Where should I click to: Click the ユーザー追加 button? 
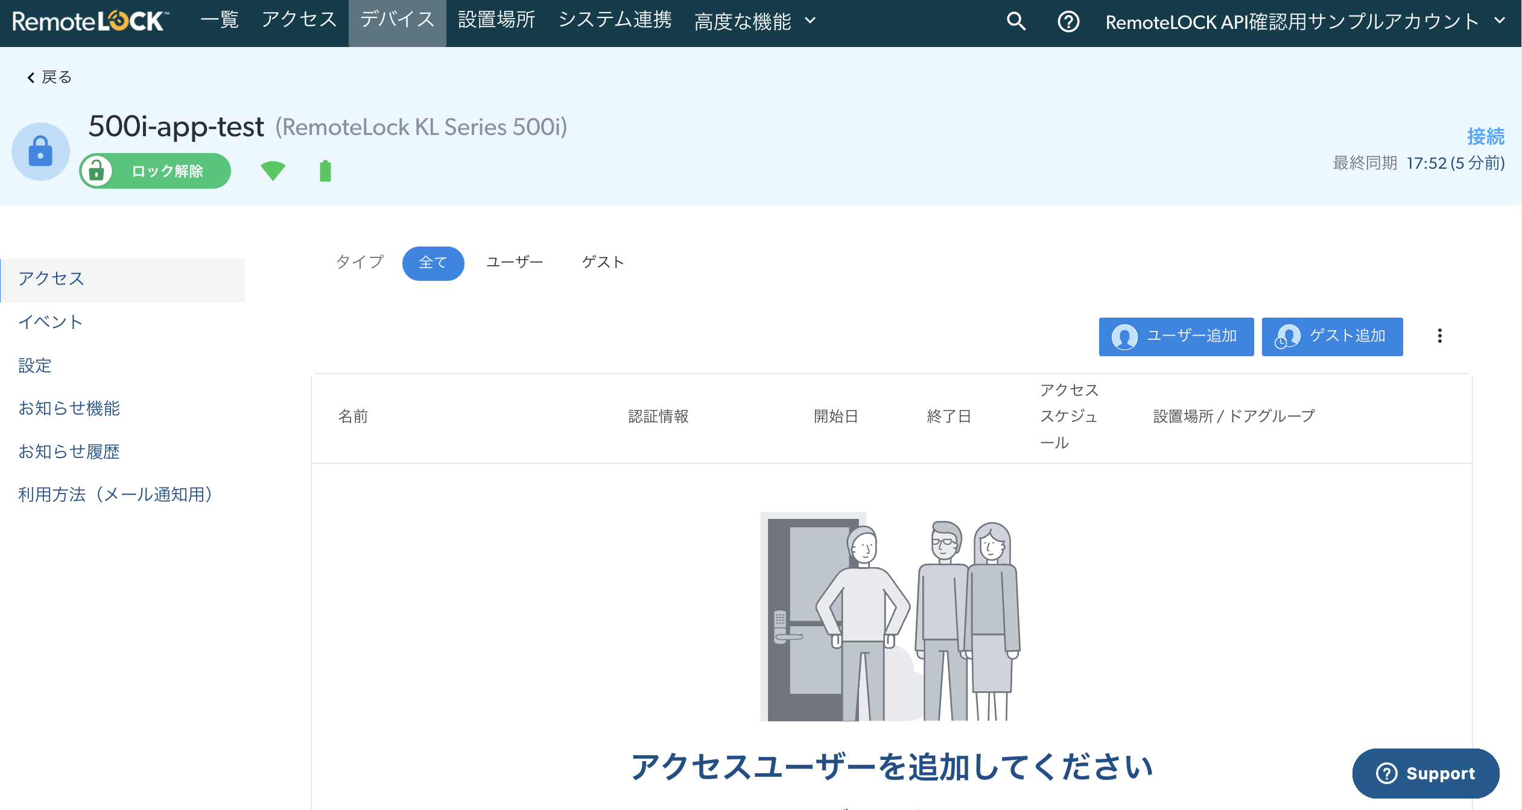pyautogui.click(x=1176, y=336)
